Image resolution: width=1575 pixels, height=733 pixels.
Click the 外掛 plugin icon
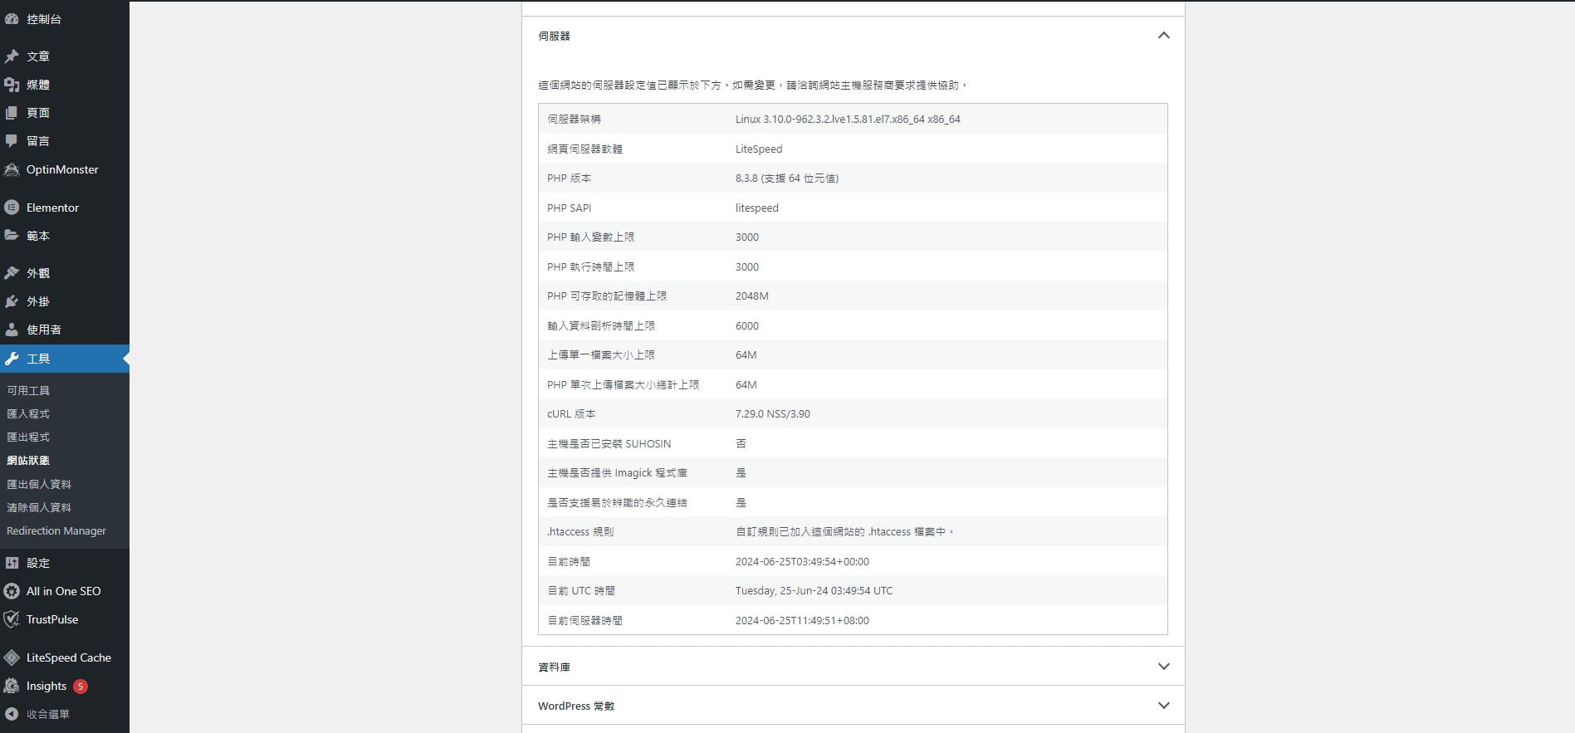coord(12,301)
